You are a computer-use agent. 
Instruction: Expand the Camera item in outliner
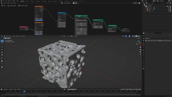(146, 8)
